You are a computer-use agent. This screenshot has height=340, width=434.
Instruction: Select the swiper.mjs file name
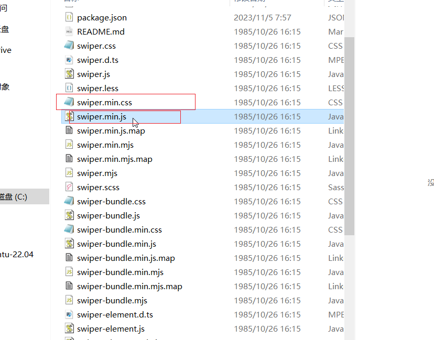click(97, 173)
